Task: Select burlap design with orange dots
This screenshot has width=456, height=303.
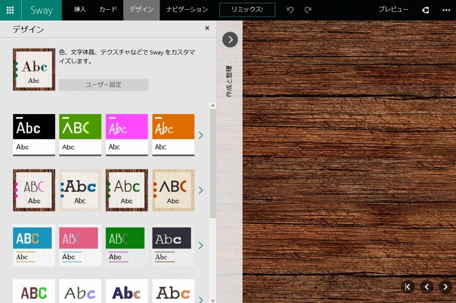Action: click(173, 190)
